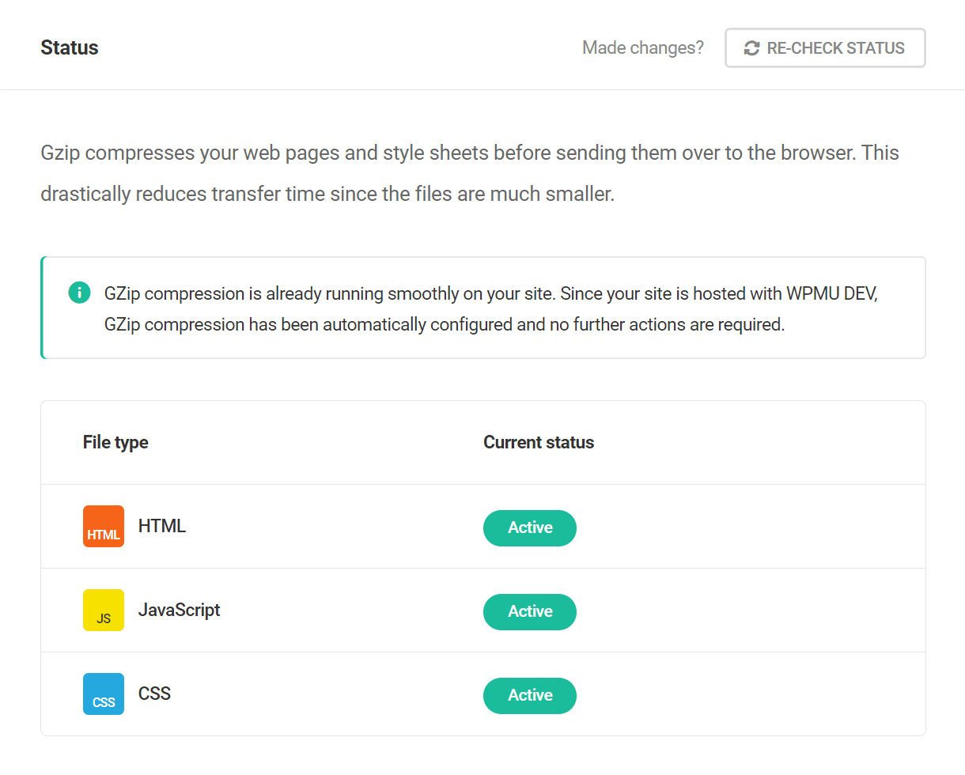This screenshot has height=775, width=965.
Task: Click the Gzip description paragraph
Action: (469, 173)
